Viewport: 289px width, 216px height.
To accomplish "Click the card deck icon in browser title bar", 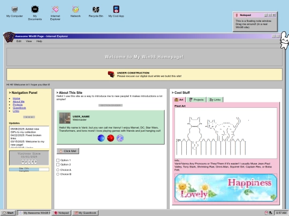I will tap(9, 37).
